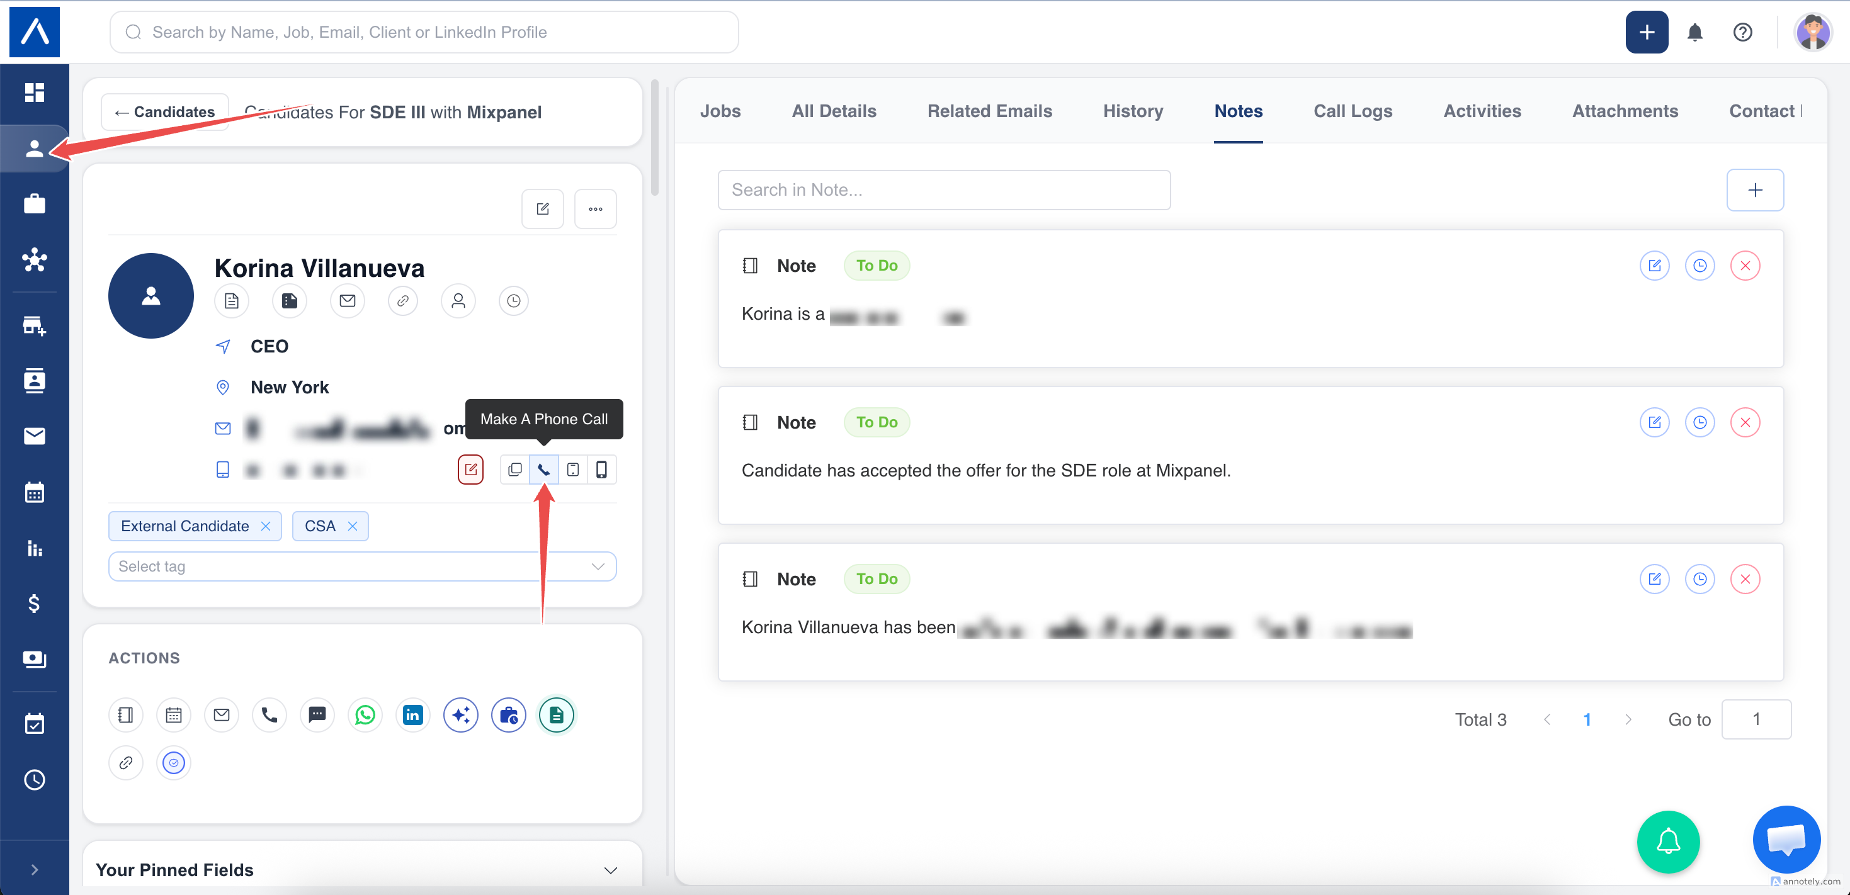Open the Candidates person icon in sidebar
The height and width of the screenshot is (895, 1850).
(35, 149)
